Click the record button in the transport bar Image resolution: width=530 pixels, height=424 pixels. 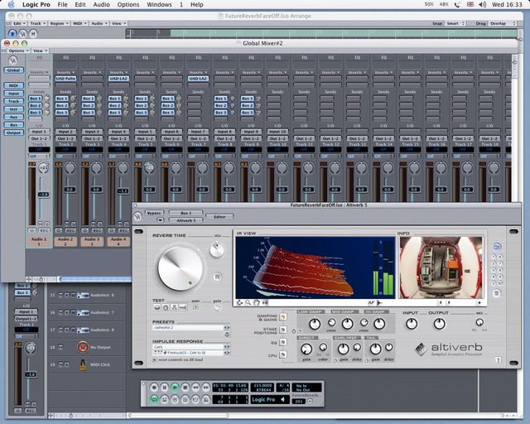point(154,388)
